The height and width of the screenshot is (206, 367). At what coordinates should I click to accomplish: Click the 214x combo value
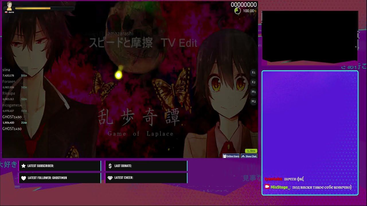[x=24, y=122]
